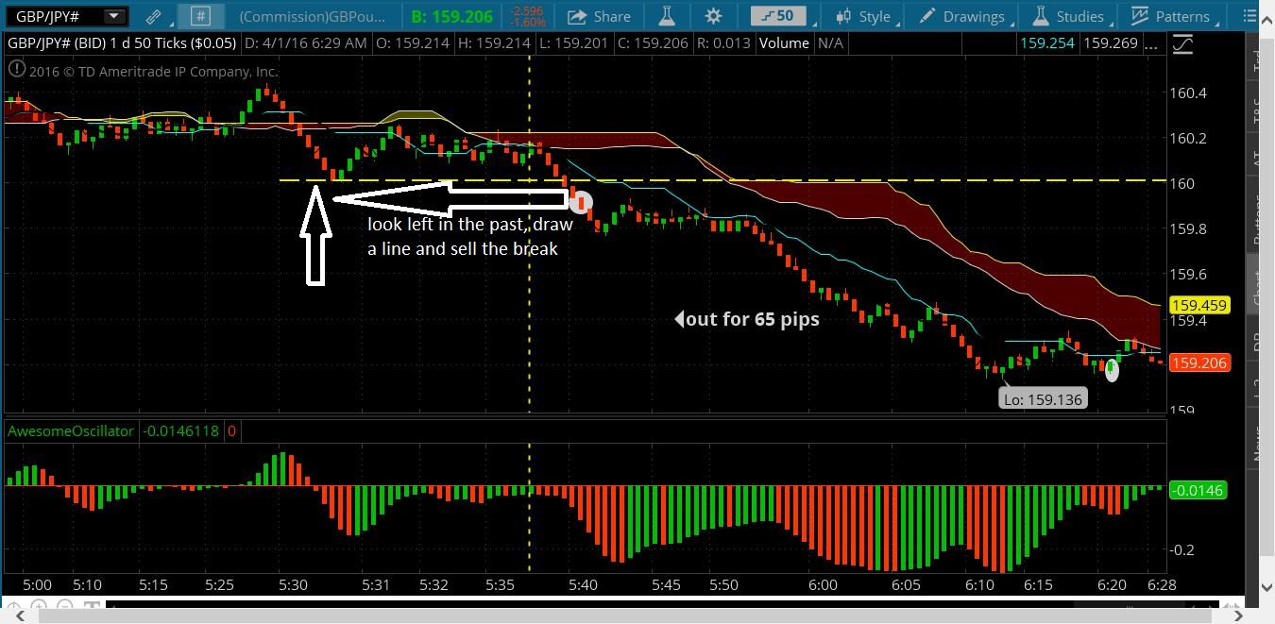
Task: Open the Studies dropdown menu
Action: 1070,16
